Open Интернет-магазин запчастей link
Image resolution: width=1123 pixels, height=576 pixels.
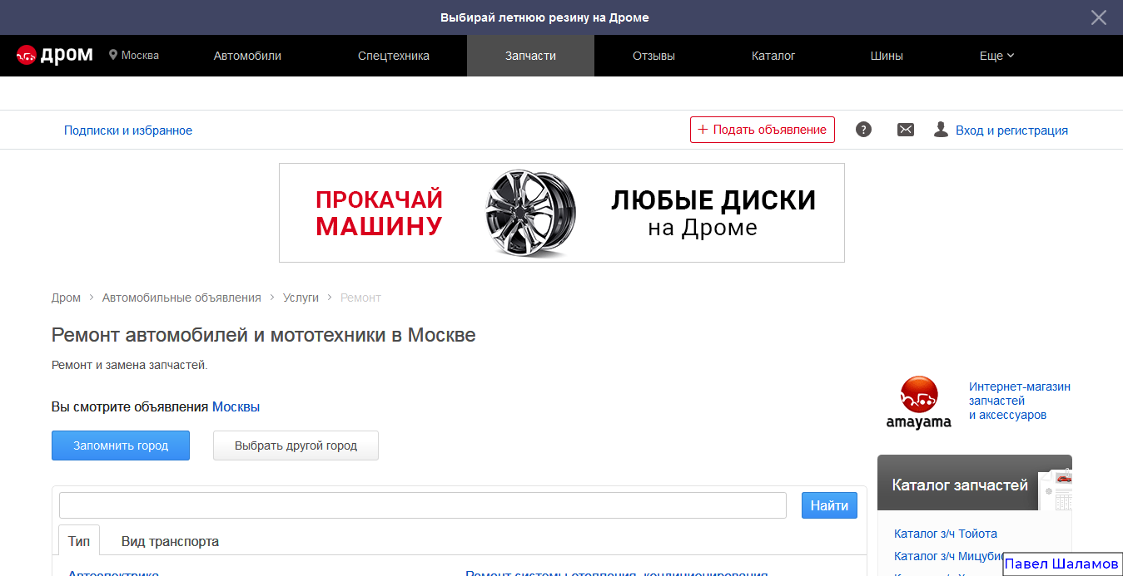(x=1019, y=401)
